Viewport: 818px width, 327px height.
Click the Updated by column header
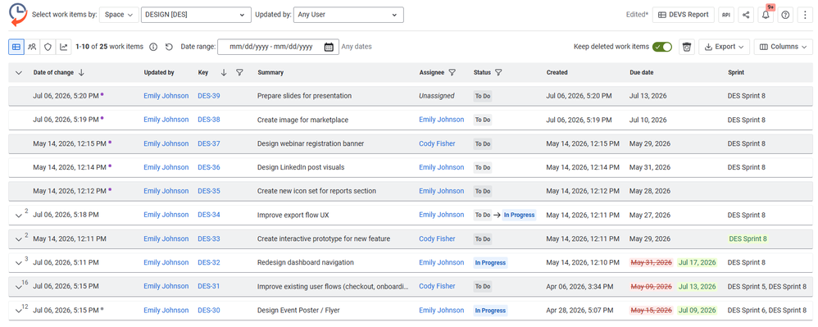click(x=158, y=72)
